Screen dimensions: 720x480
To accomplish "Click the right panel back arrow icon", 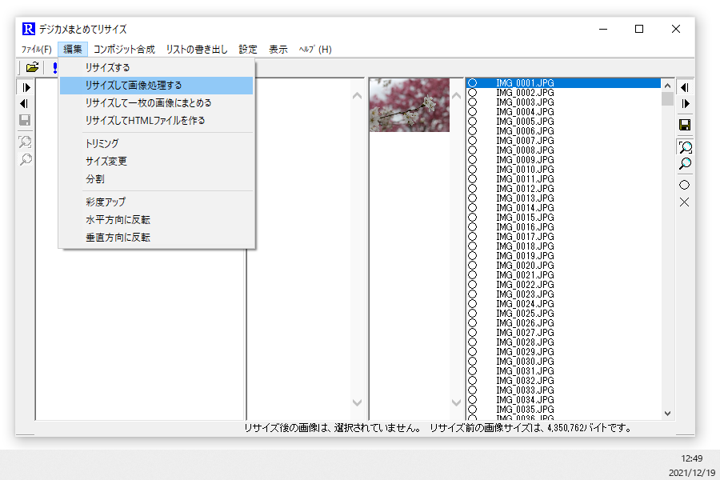I will [x=684, y=87].
